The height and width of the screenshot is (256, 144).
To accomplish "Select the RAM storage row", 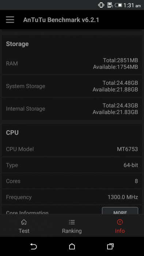I will 72,63.
